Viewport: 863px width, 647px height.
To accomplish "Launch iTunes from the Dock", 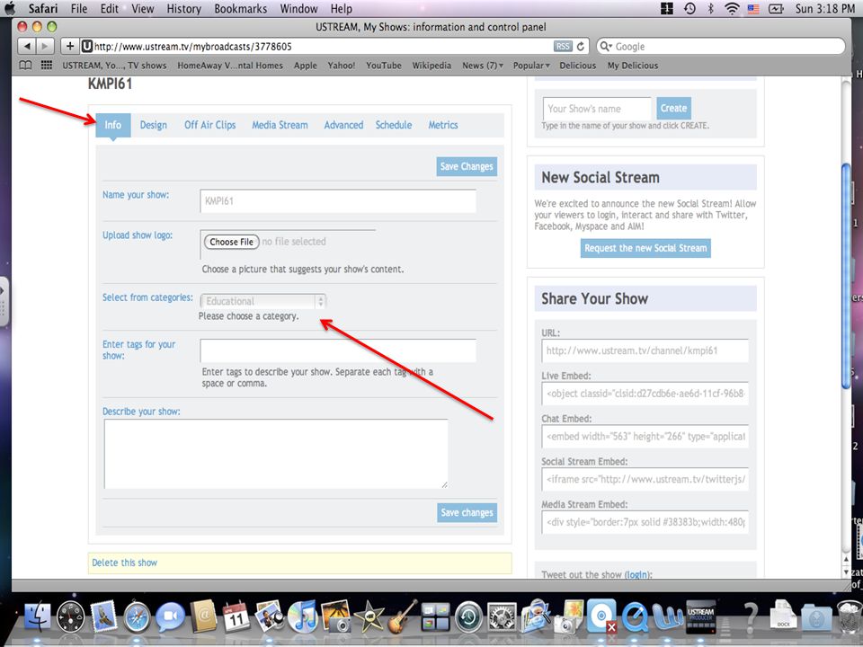I will [x=302, y=616].
